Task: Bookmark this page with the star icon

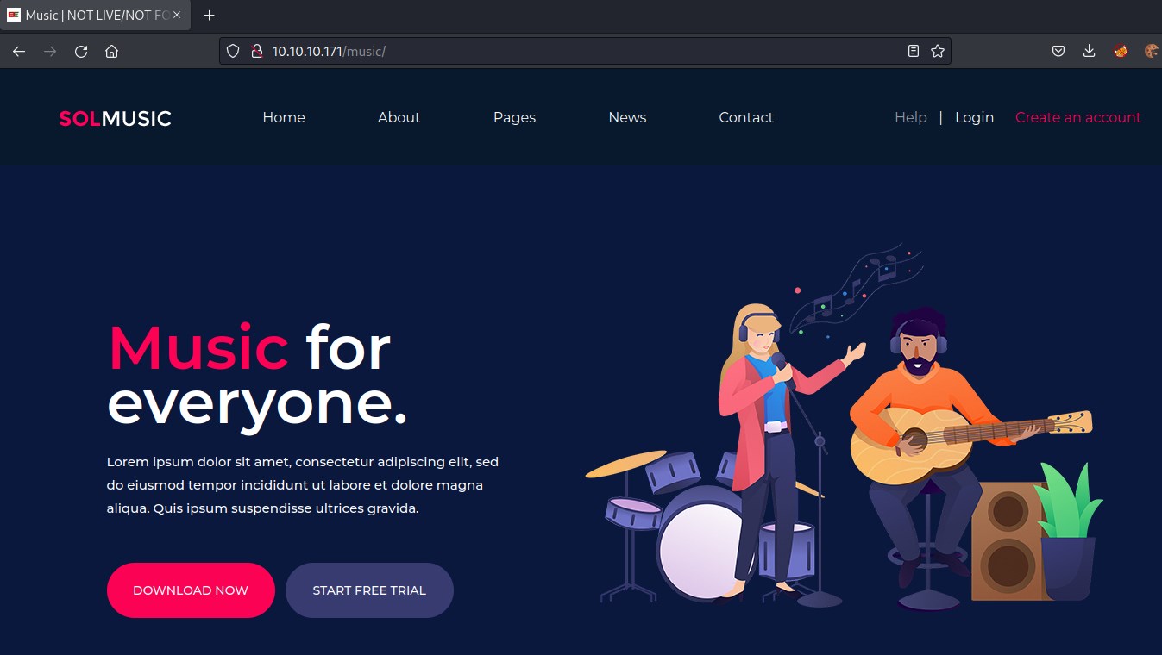Action: click(938, 52)
